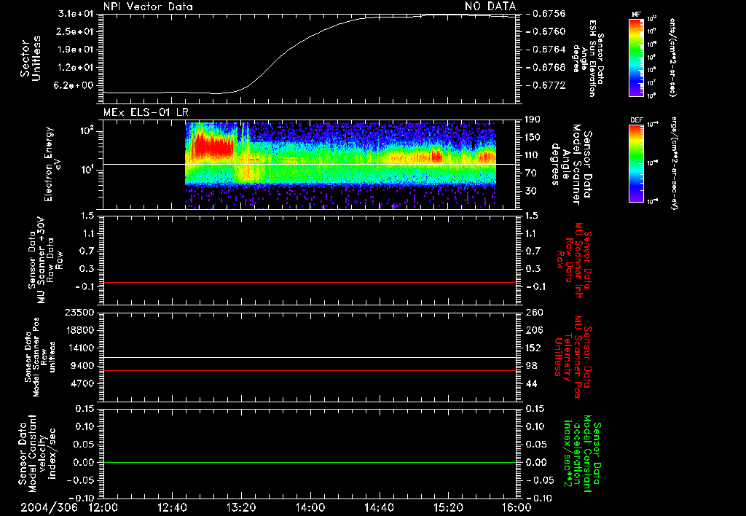Viewport: 746px width, 516px height.
Task: Click the -0.6756 elevation tick label
Action: click(546, 14)
